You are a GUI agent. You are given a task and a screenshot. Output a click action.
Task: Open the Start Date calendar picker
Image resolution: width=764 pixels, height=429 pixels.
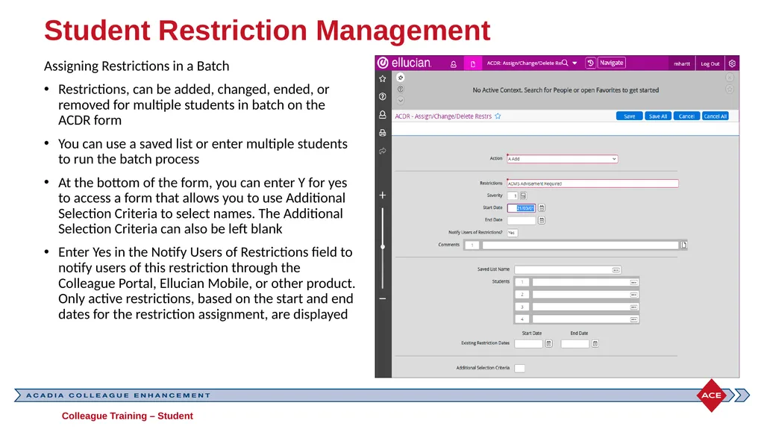pos(542,208)
